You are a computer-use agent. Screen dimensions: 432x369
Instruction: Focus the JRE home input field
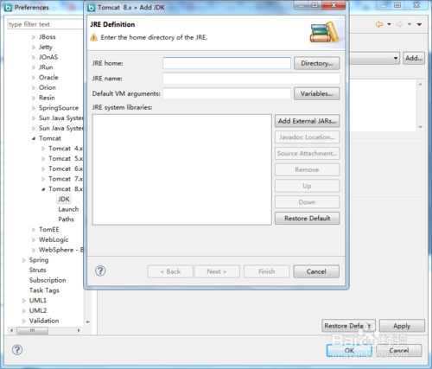point(226,63)
